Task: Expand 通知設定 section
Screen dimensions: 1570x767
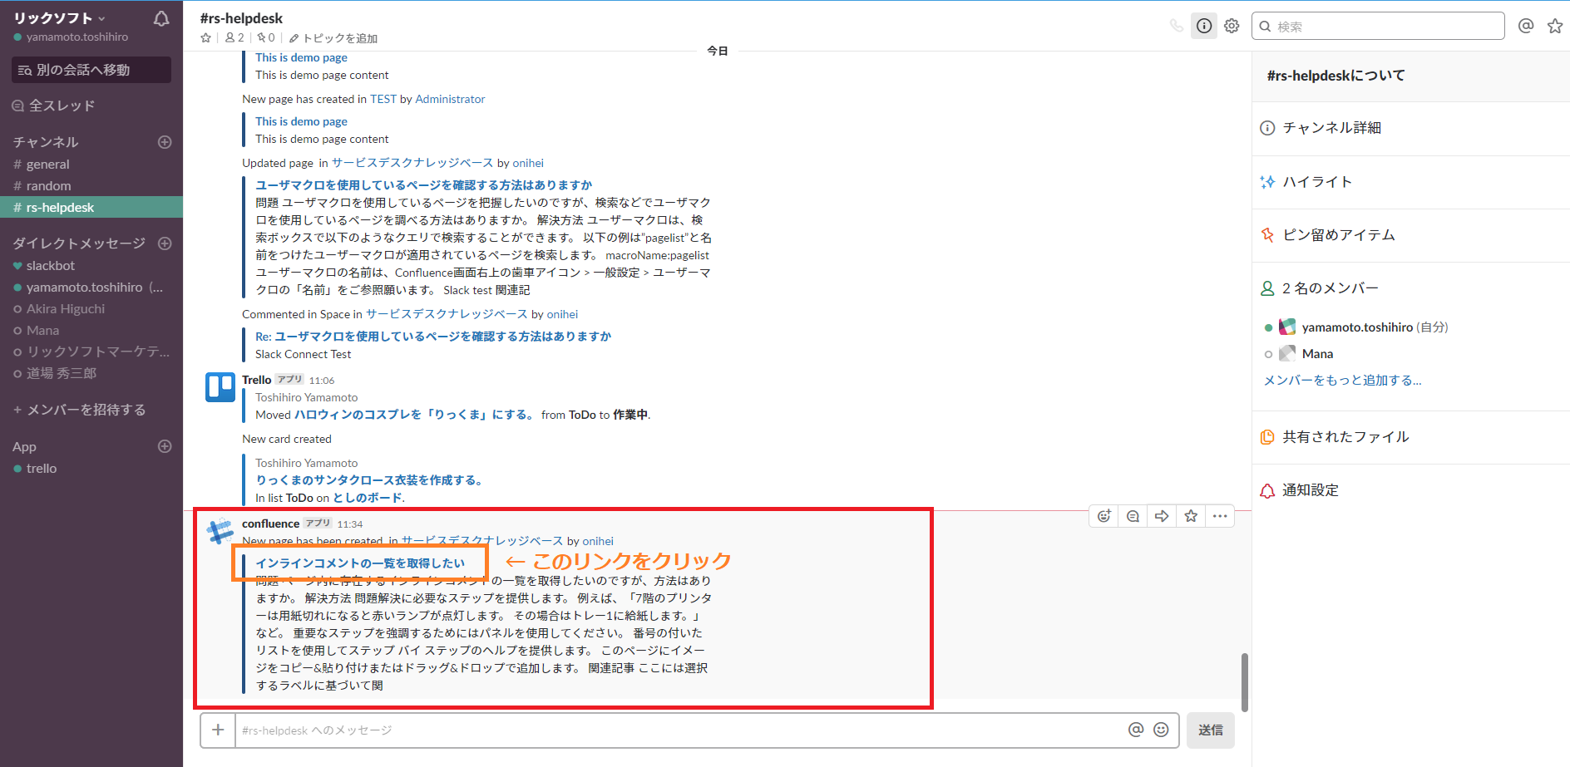Action: click(1411, 490)
